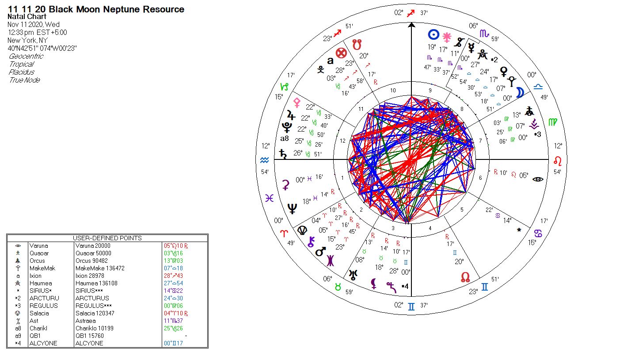Click the Sagittarius arrow at the Midheaven
Image resolution: width=635 pixels, height=352 pixels.
(x=411, y=13)
